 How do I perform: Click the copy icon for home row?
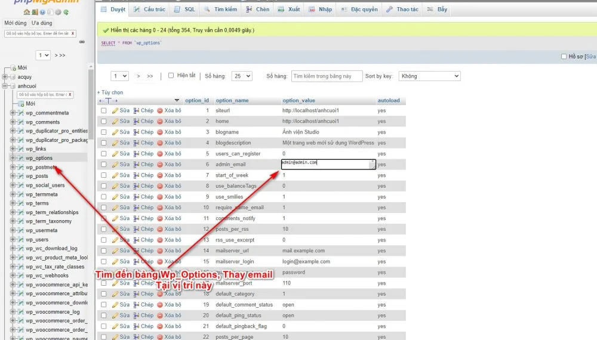pos(136,121)
